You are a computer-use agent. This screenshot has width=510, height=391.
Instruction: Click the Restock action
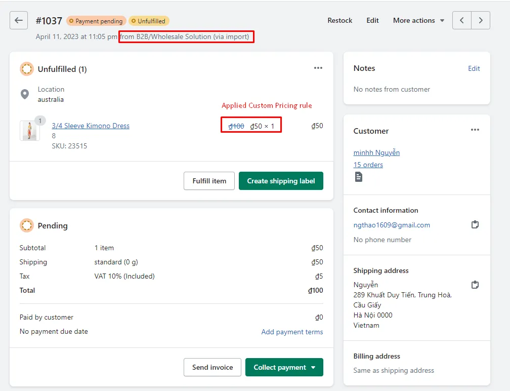(339, 20)
